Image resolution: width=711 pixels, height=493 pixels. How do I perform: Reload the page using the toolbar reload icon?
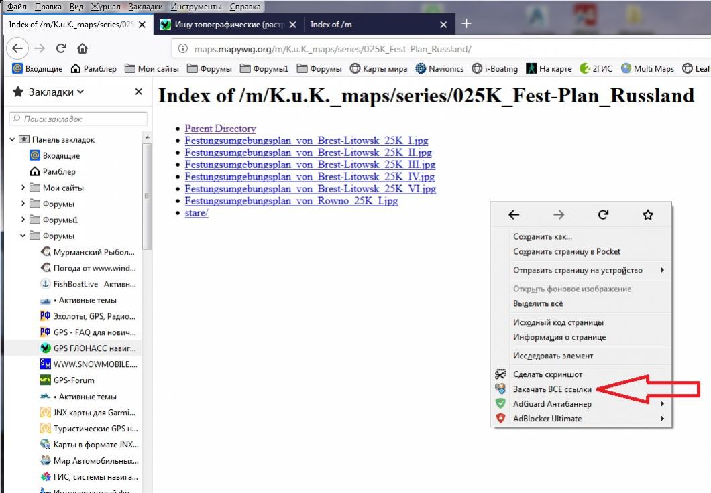tap(61, 48)
